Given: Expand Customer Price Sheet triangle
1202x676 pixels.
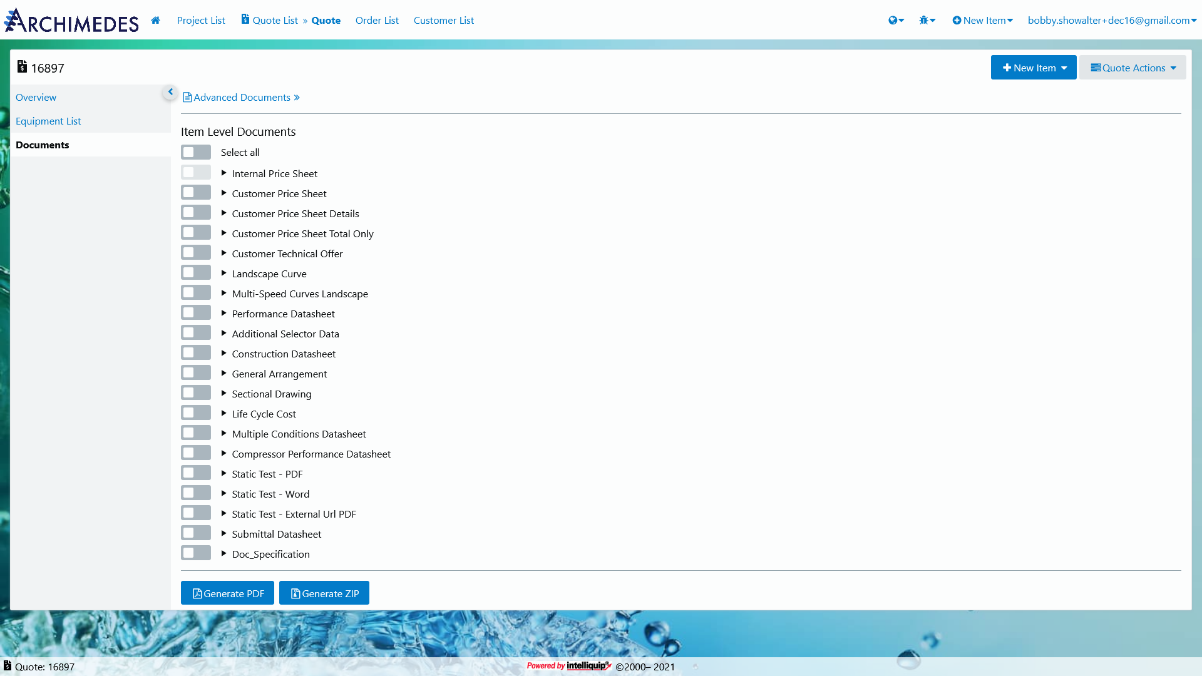Looking at the screenshot, I should (223, 193).
